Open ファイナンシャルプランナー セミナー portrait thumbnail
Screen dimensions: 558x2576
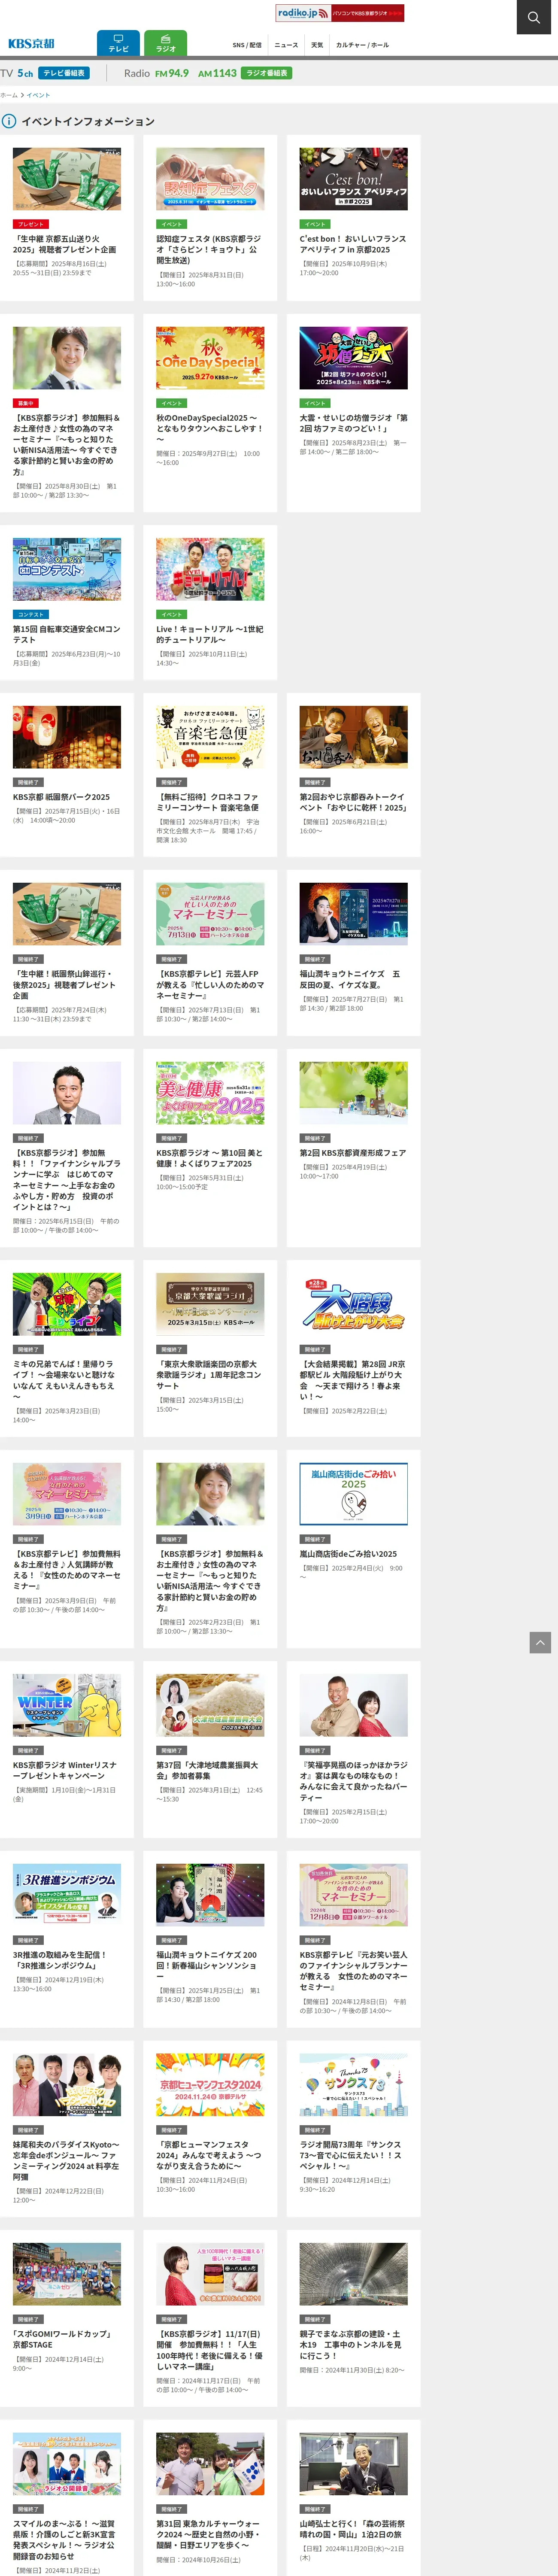click(x=67, y=1093)
